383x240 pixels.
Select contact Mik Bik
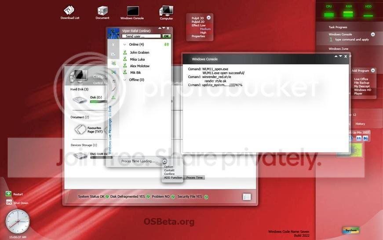(x=135, y=72)
